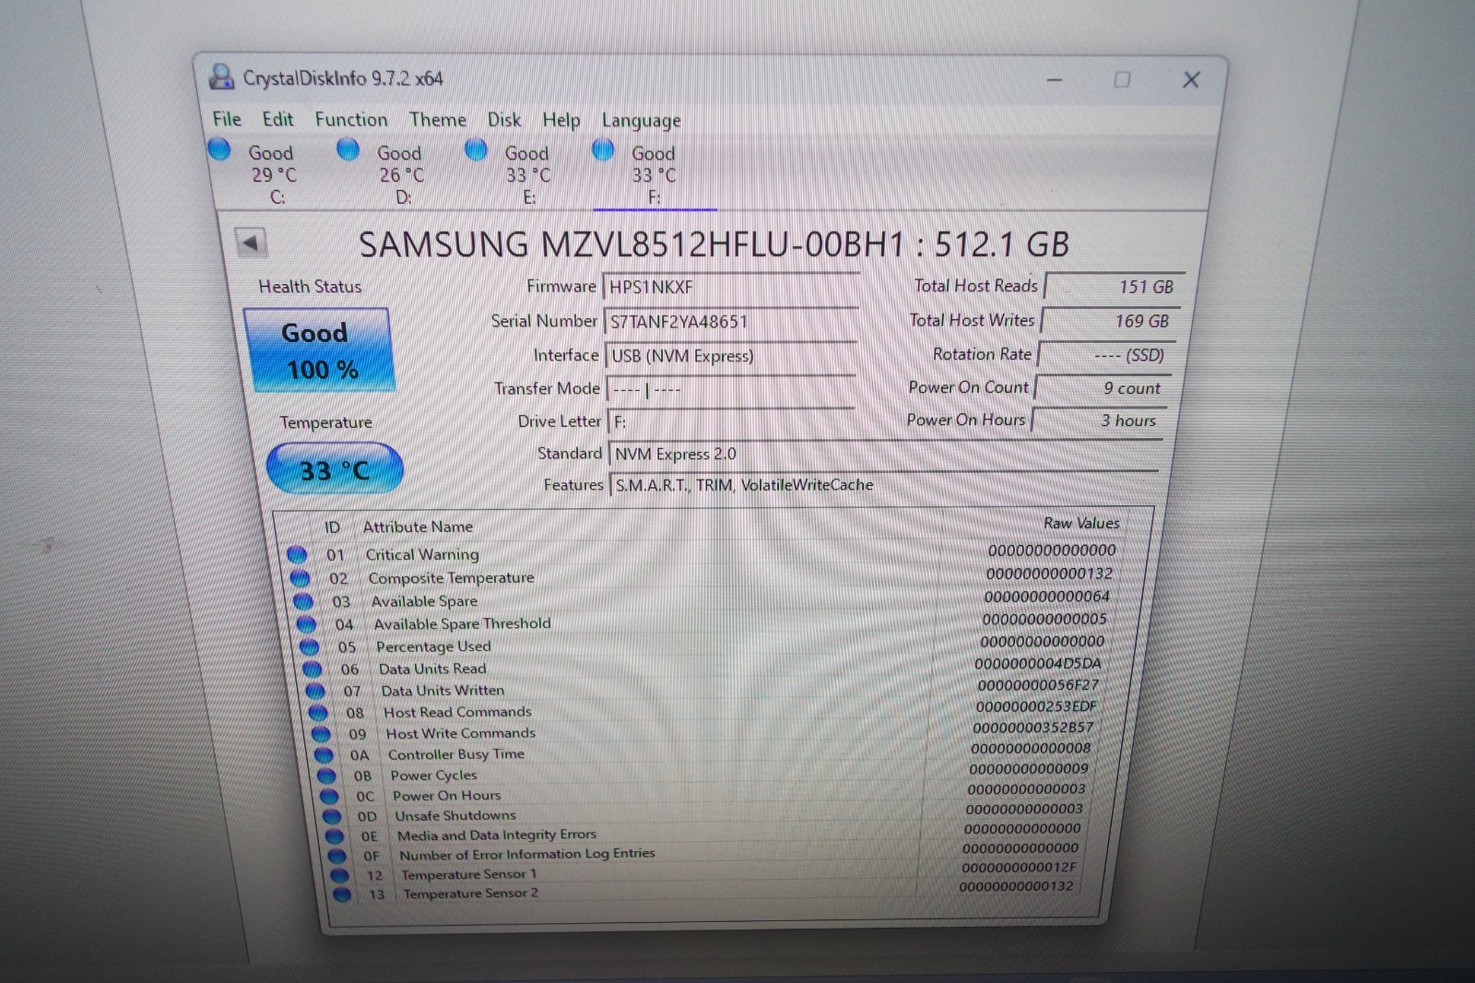Click Total Host Writes value 169 GB

pos(1110,321)
